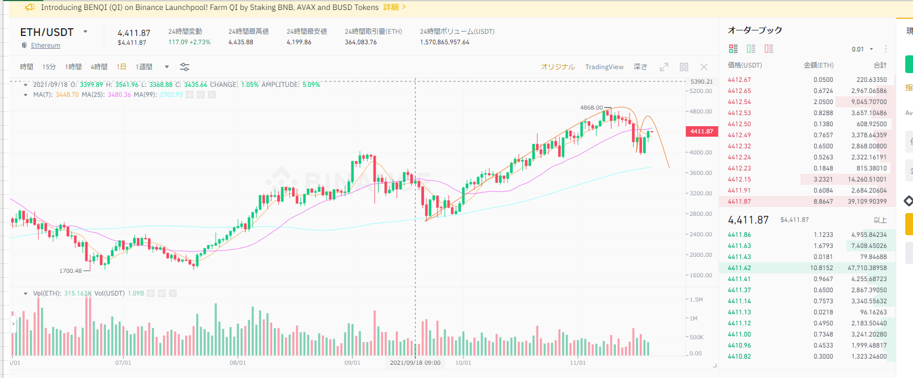Click bid price 4410.82 in order book
The width and height of the screenshot is (913, 378).
point(739,356)
